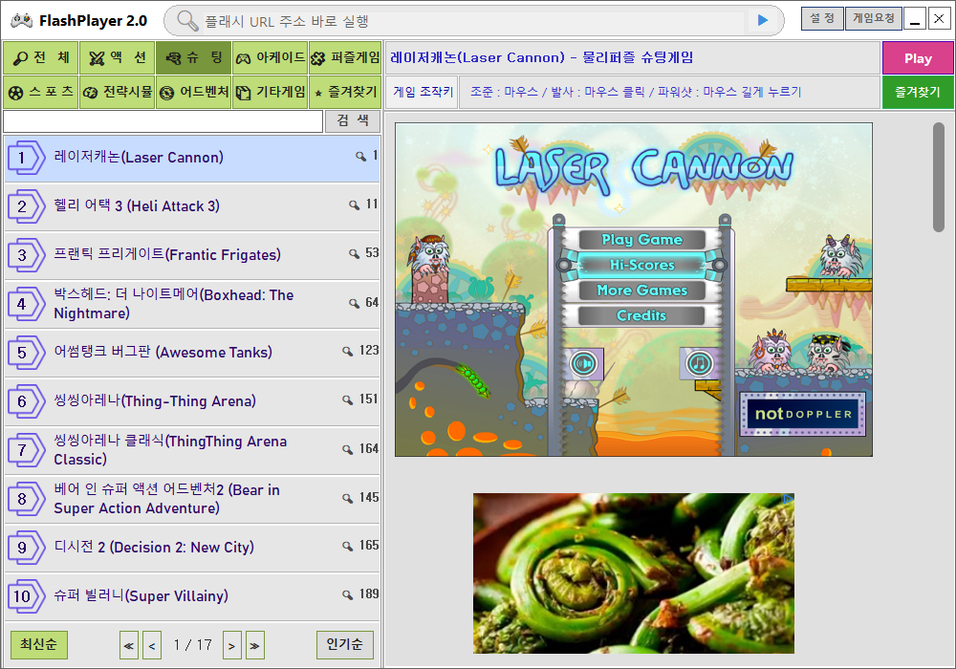Jump to last page with » button

(x=255, y=646)
